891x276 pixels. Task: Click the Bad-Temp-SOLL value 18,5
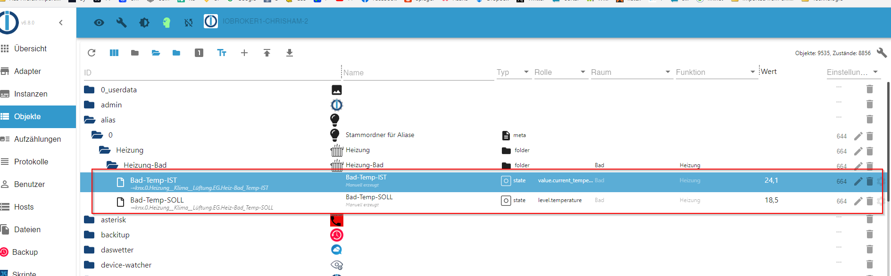click(x=771, y=200)
